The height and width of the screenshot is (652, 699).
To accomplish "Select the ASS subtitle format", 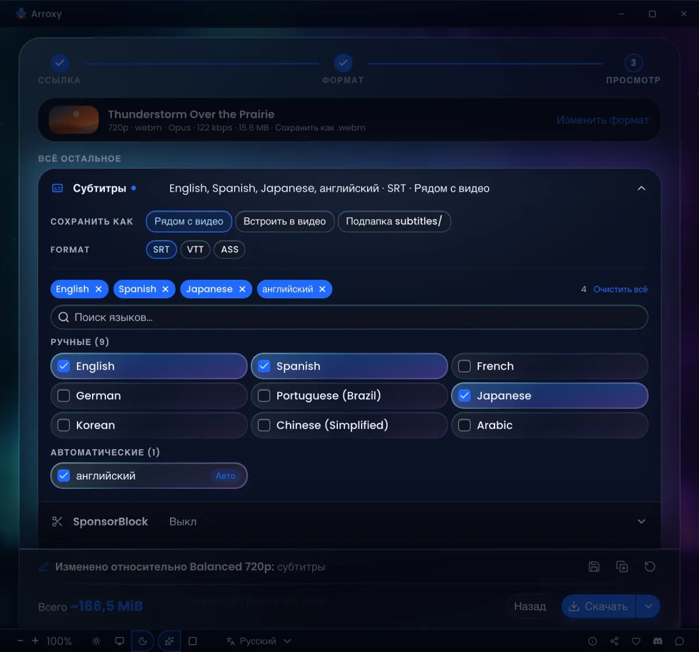I will (x=230, y=249).
